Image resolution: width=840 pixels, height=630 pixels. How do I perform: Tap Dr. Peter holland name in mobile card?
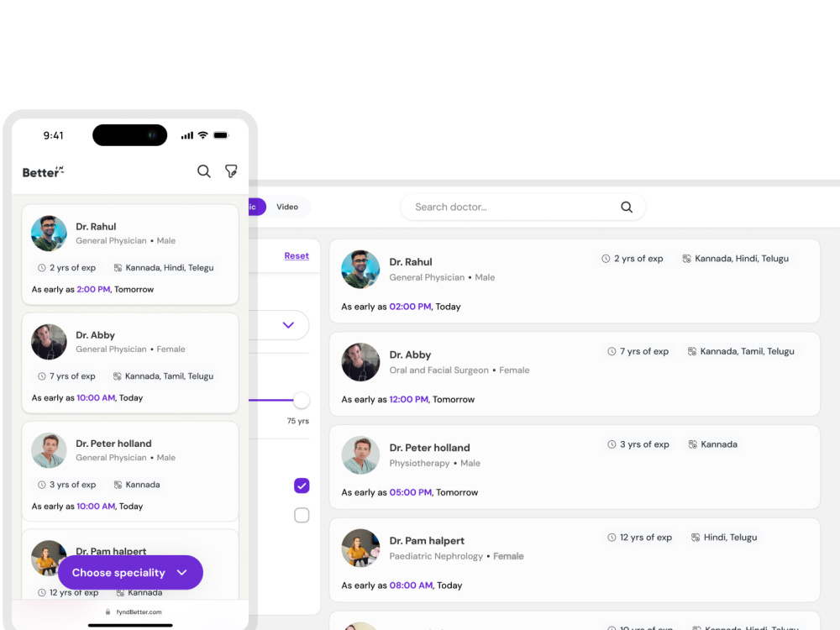113,444
